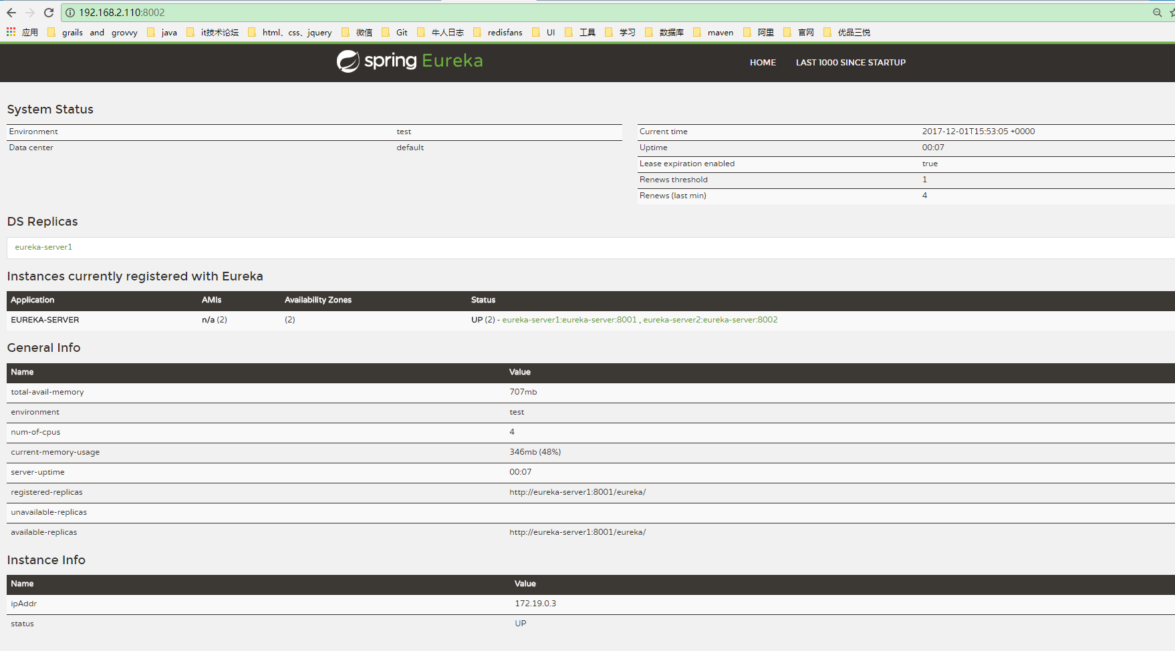Open the java bookmark folder

162,32
